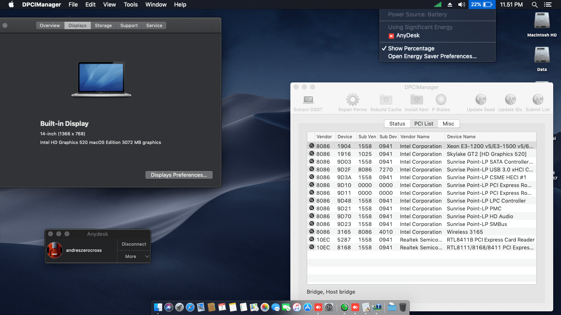The width and height of the screenshot is (561, 315).
Task: Open Notification Center menu bar icon
Action: [x=547, y=5]
